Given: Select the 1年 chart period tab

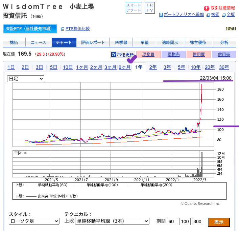Looking at the screenshot, I should coord(139,67).
